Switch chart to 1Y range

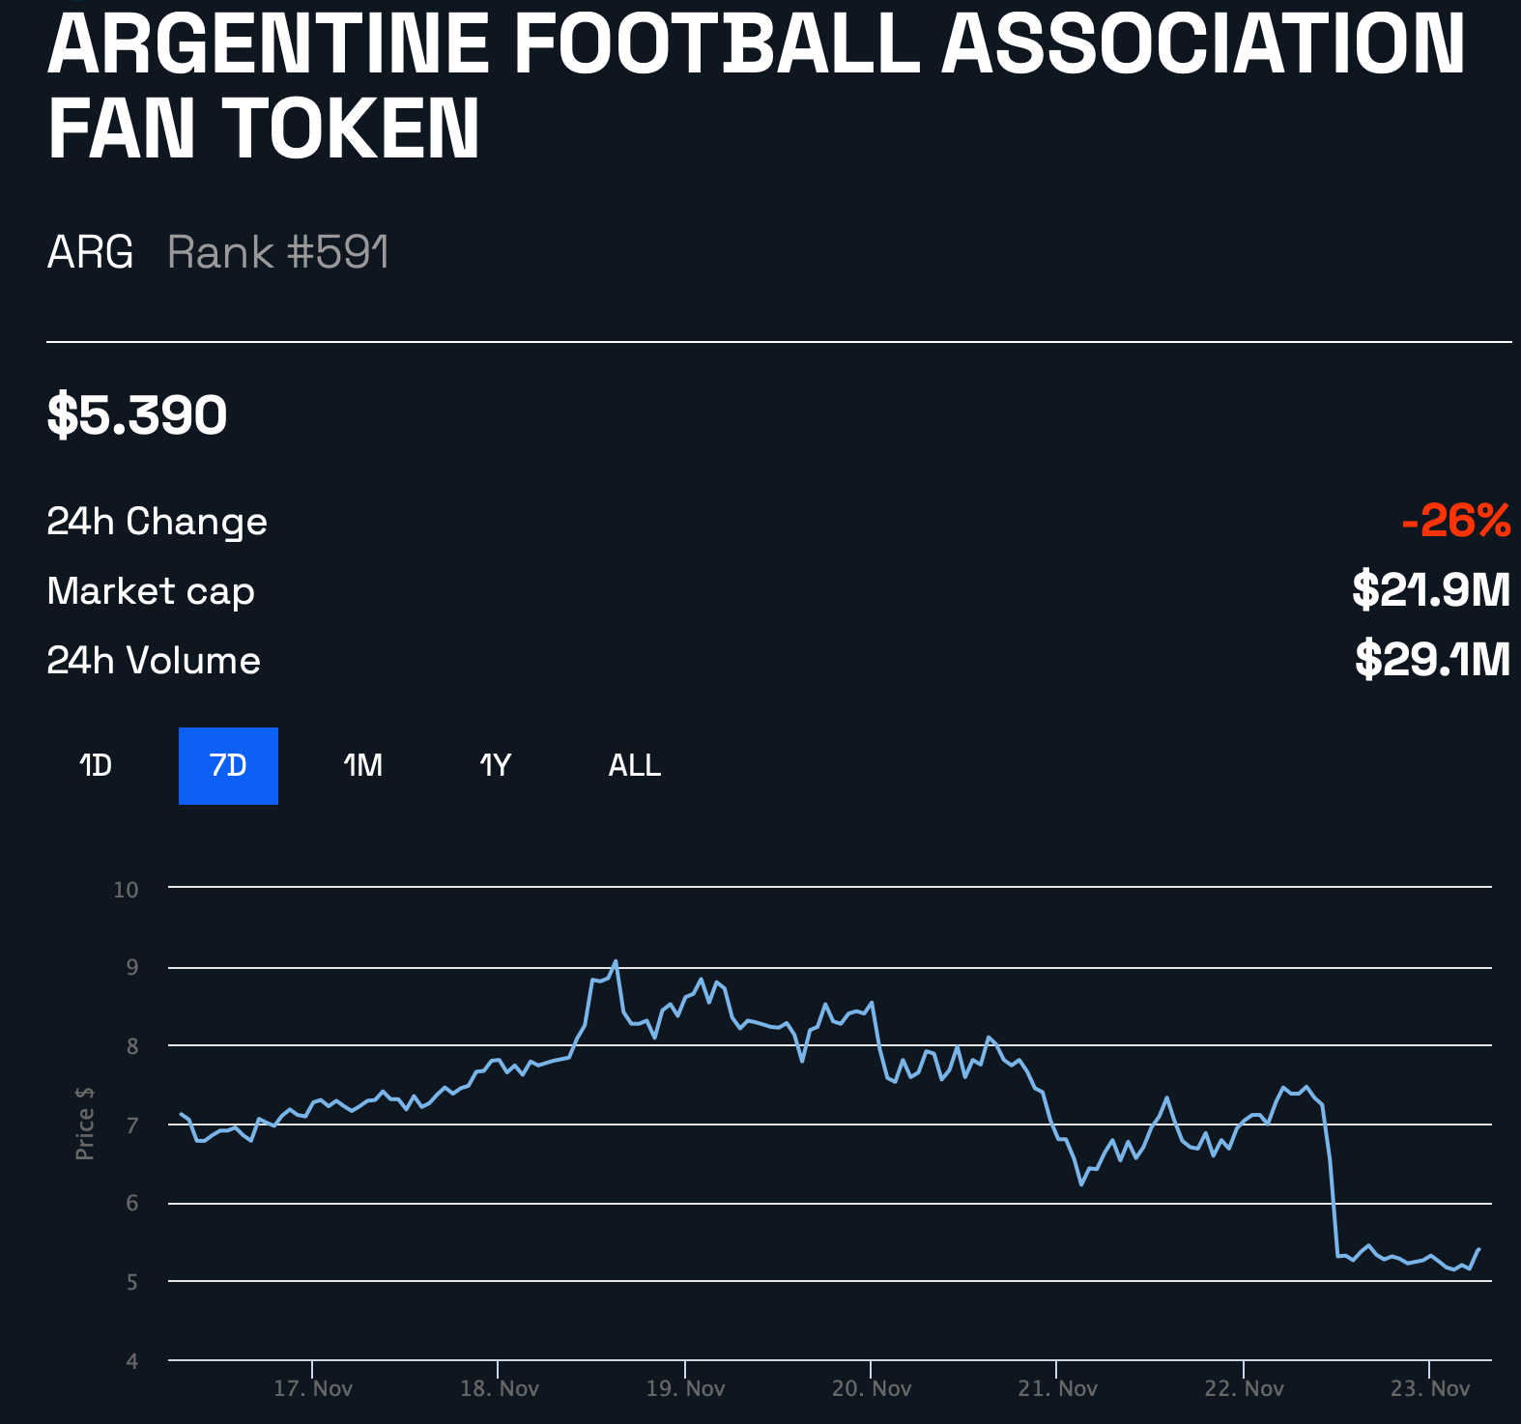pyautogui.click(x=495, y=766)
